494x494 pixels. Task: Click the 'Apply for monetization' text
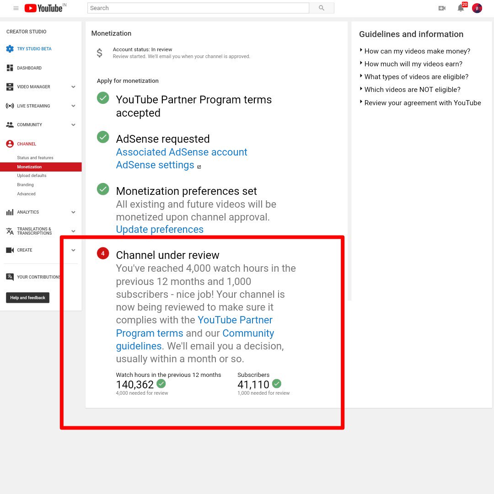(x=128, y=81)
